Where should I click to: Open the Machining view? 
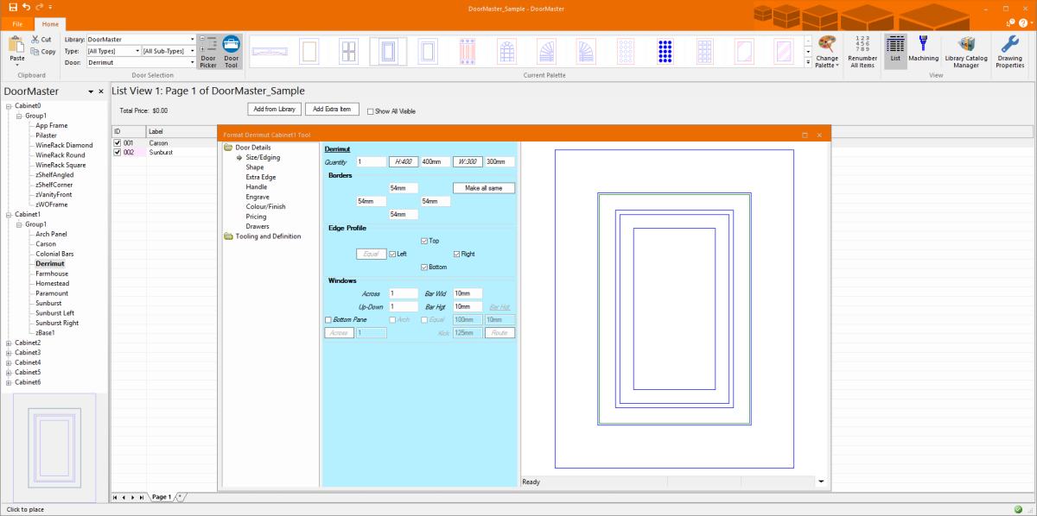tap(924, 50)
